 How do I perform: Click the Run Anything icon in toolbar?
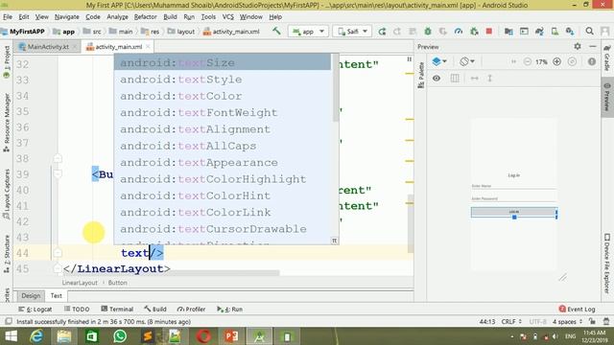524,32
